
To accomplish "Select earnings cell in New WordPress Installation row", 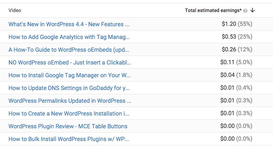I will click(236, 113).
